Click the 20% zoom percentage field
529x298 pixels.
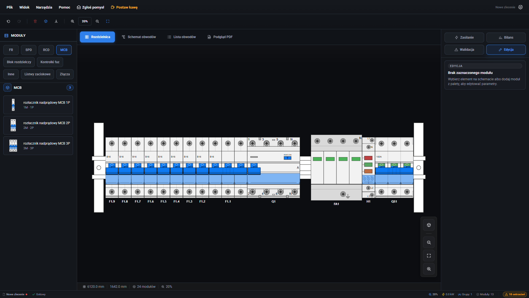(x=85, y=21)
